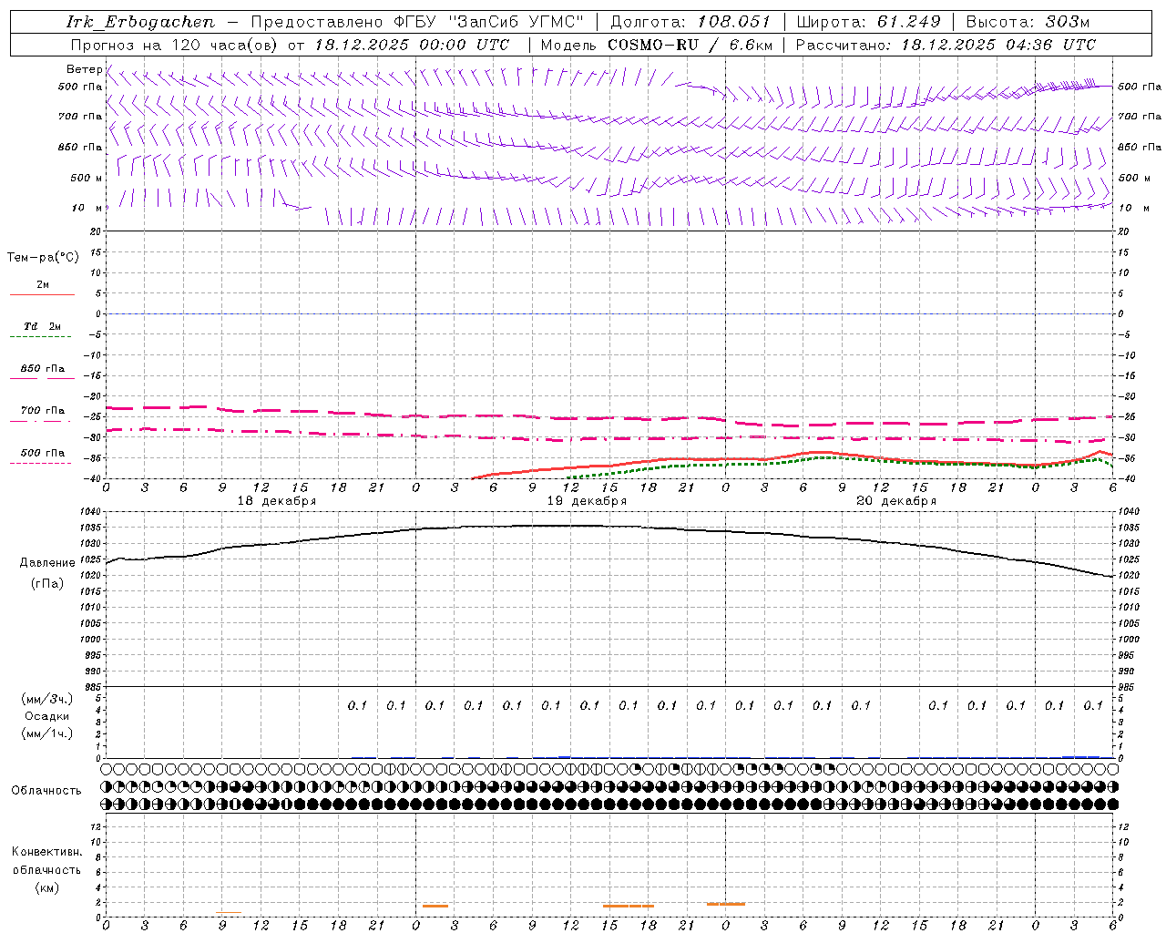Select the left 10 м wind level label

(87, 208)
